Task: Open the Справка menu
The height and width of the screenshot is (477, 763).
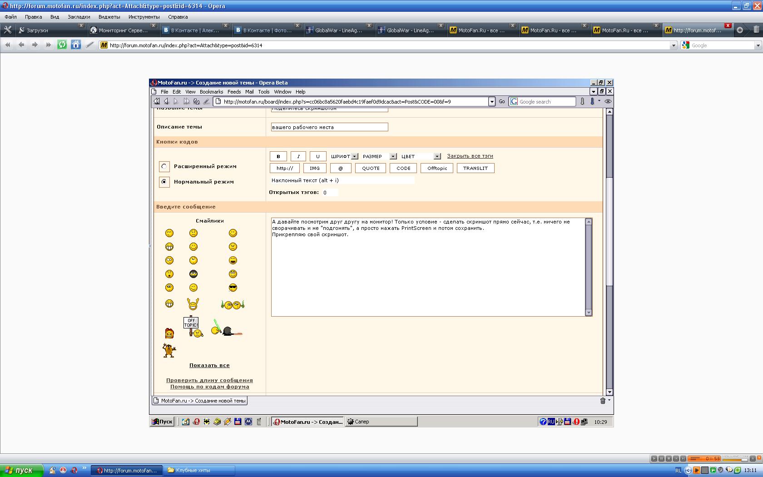Action: (178, 17)
